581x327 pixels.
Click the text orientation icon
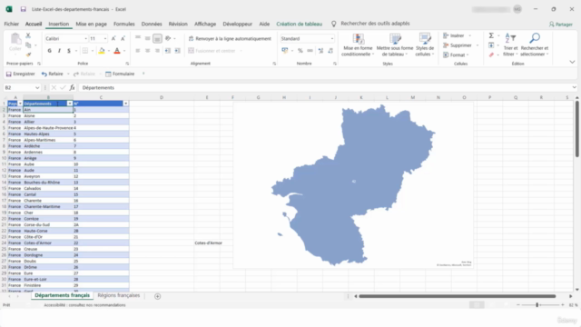click(168, 38)
